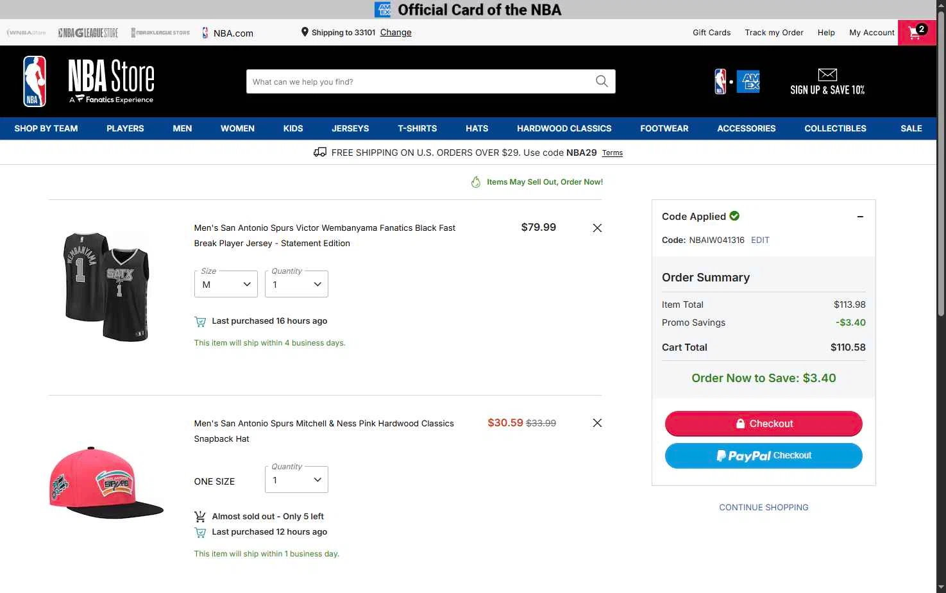Collapse the Code Applied section
This screenshot has width=946, height=593.
coord(860,217)
